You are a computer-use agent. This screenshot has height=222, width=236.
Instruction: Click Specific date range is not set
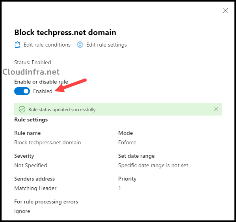[x=153, y=165]
